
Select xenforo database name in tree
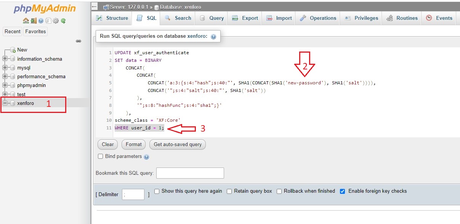pos(26,103)
